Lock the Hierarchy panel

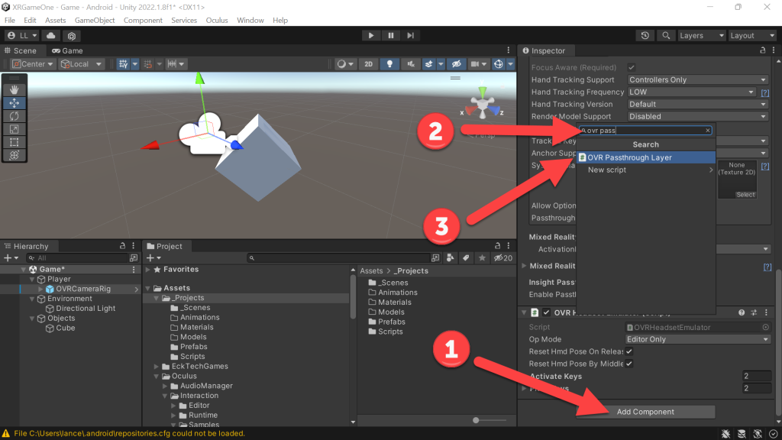122,246
